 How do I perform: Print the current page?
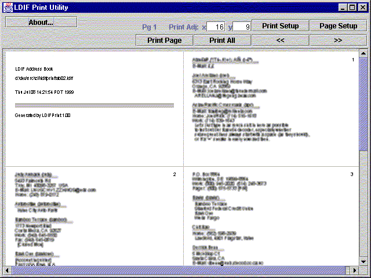[x=165, y=40]
